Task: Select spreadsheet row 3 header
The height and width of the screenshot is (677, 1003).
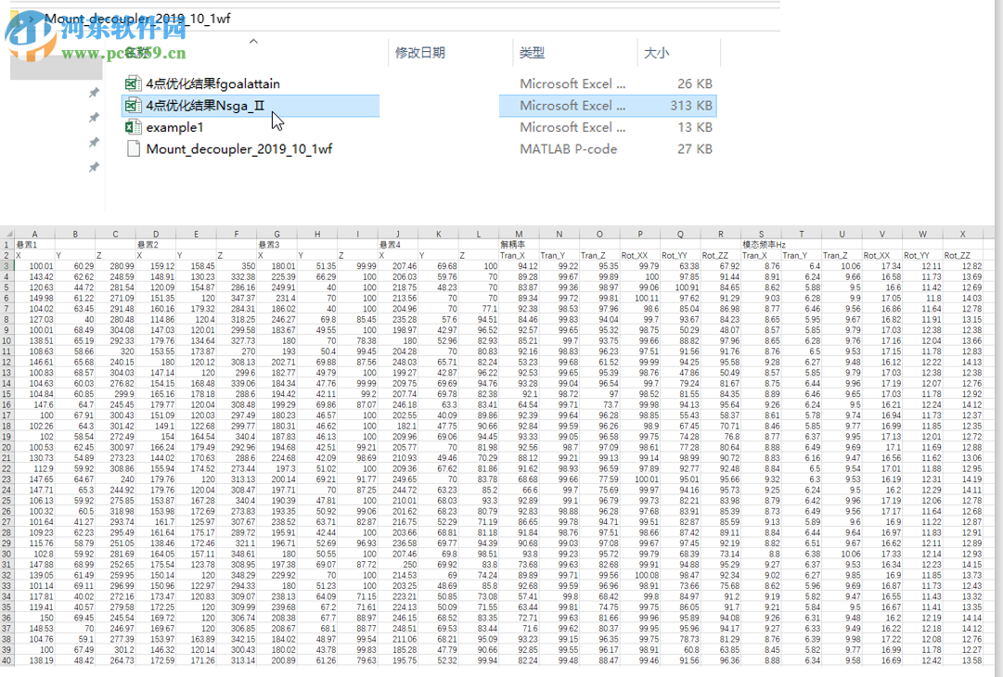Action: tap(6, 266)
